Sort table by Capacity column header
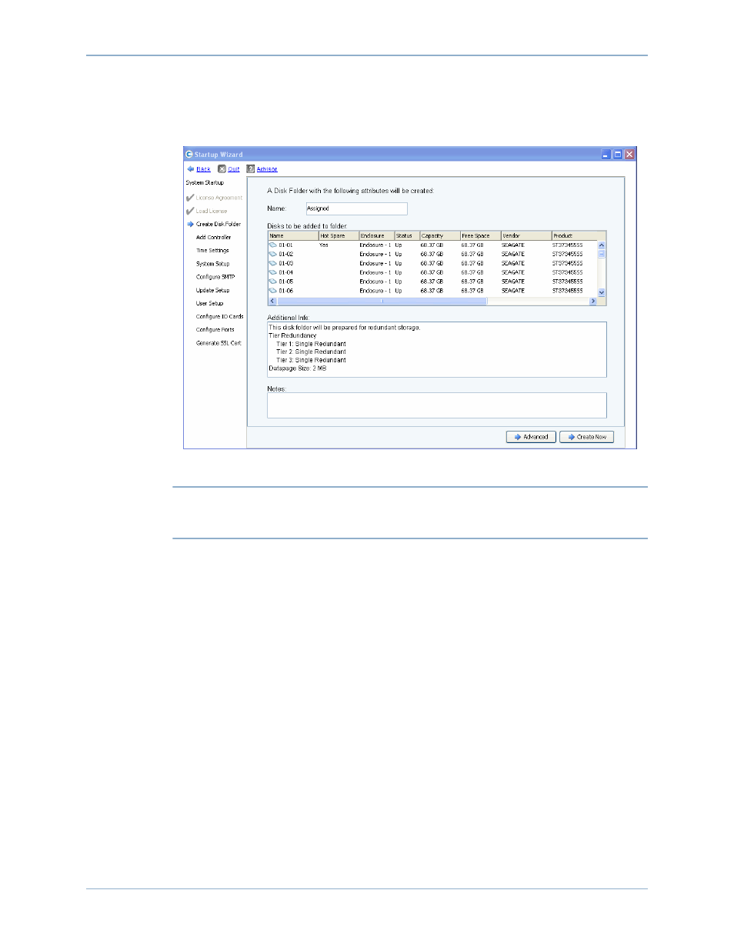The image size is (734, 950). (440, 235)
